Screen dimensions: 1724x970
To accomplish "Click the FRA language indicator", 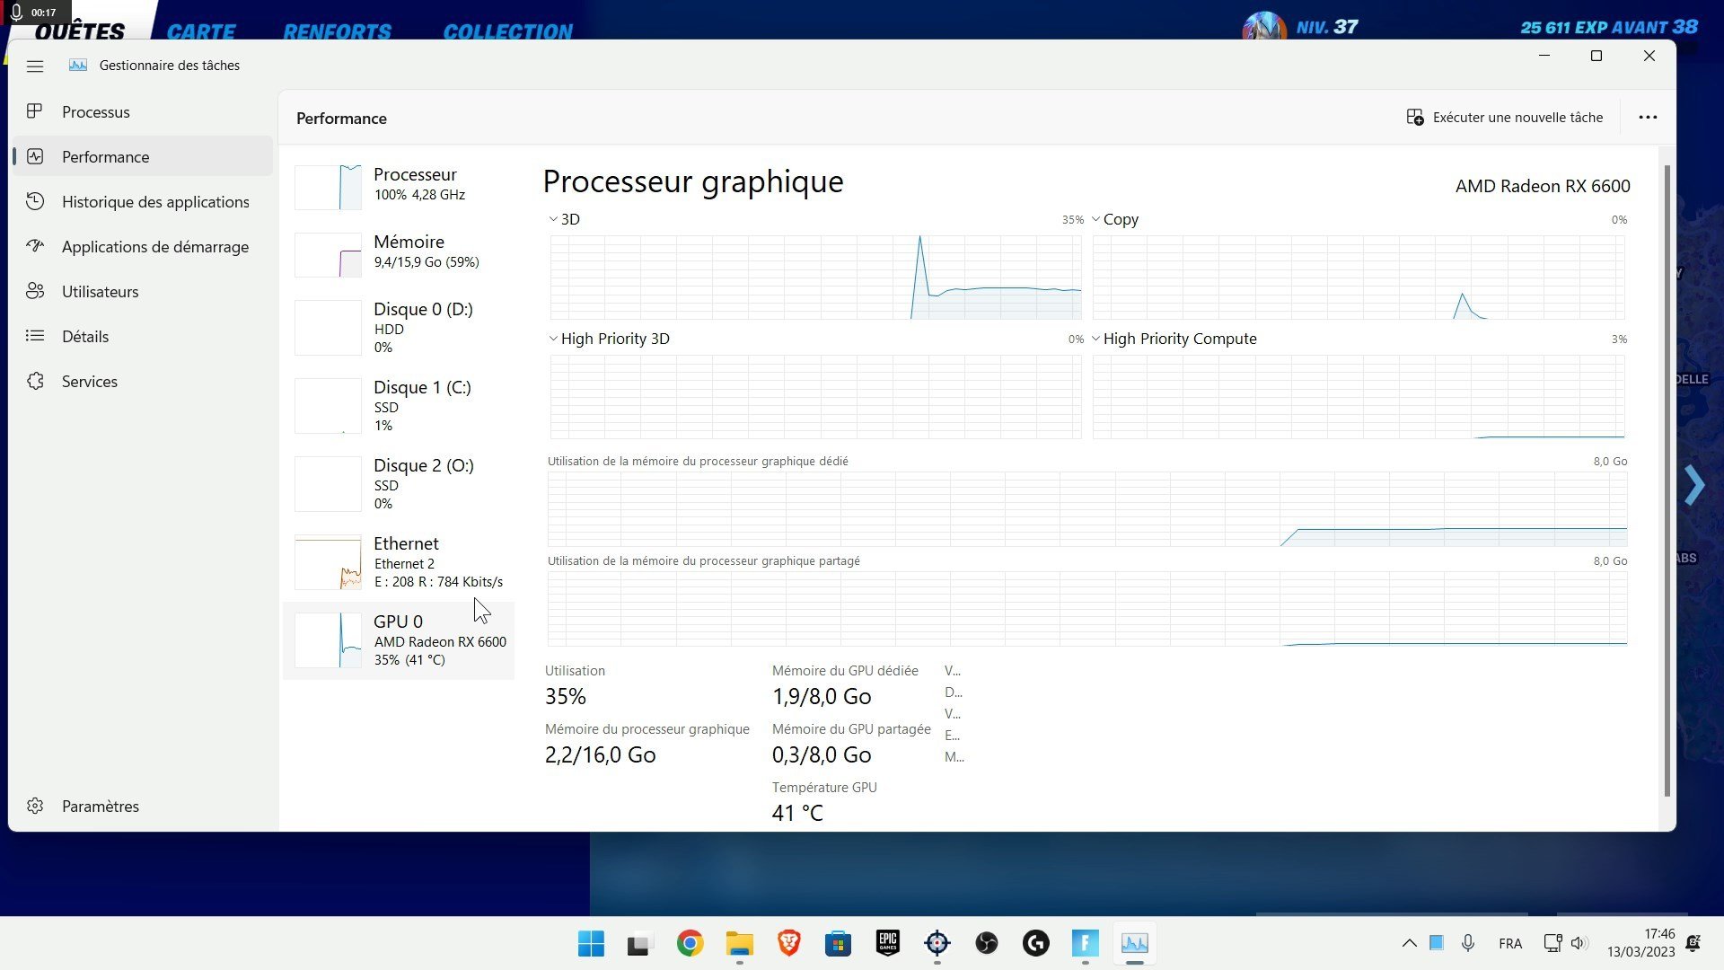I will point(1510,943).
